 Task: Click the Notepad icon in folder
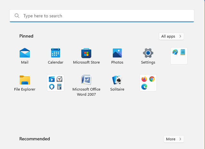coord(183,52)
